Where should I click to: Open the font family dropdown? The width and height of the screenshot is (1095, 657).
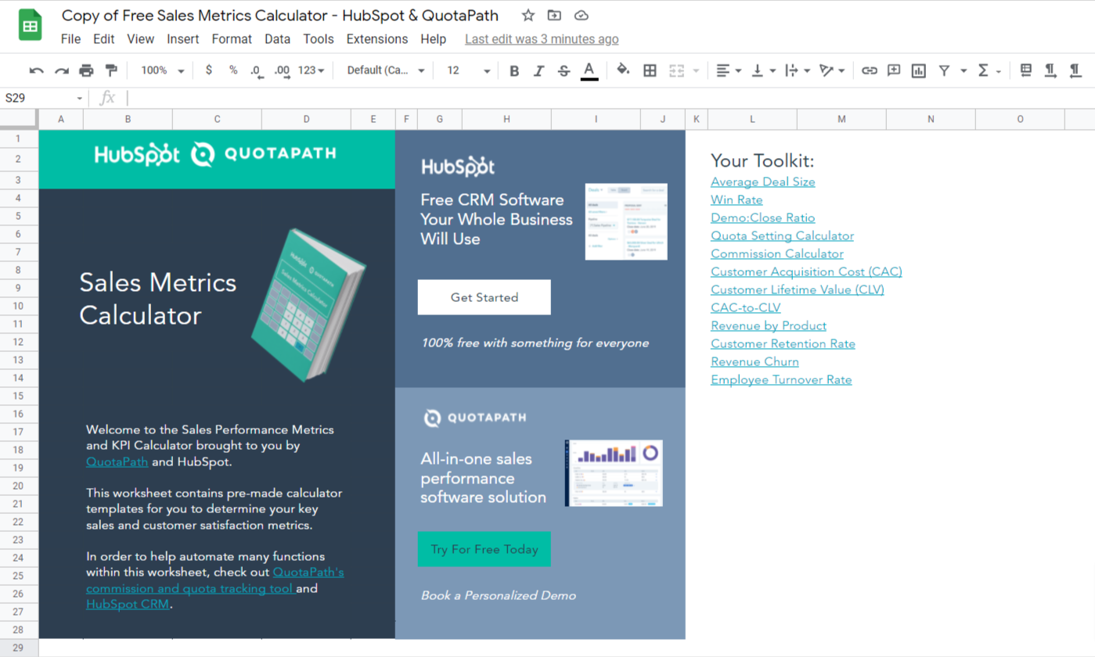385,70
